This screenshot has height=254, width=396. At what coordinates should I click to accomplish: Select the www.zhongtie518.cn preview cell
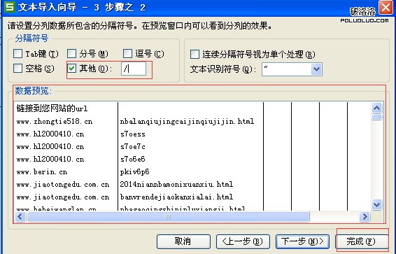pyautogui.click(x=55, y=122)
